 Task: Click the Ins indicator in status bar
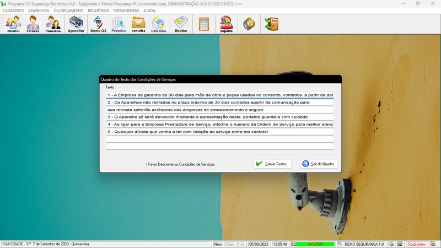tap(241, 244)
